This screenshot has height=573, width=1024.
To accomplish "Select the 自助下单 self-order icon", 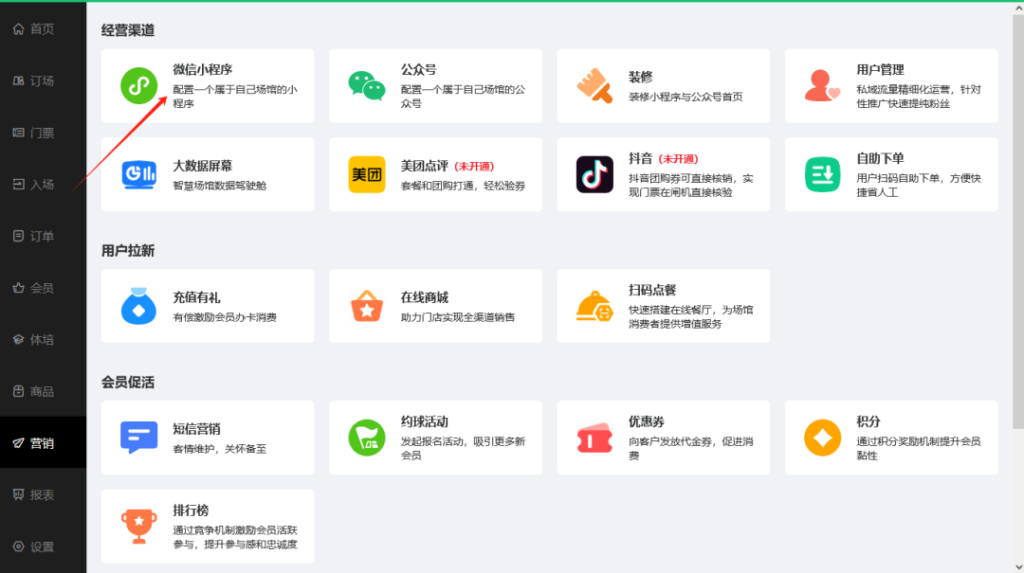I will click(x=823, y=174).
